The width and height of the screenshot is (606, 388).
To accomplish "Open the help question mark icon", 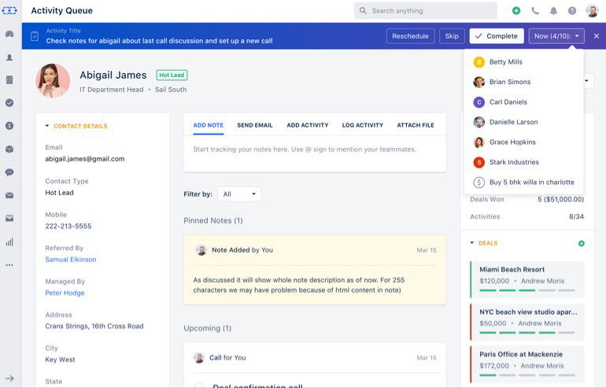I will click(572, 11).
